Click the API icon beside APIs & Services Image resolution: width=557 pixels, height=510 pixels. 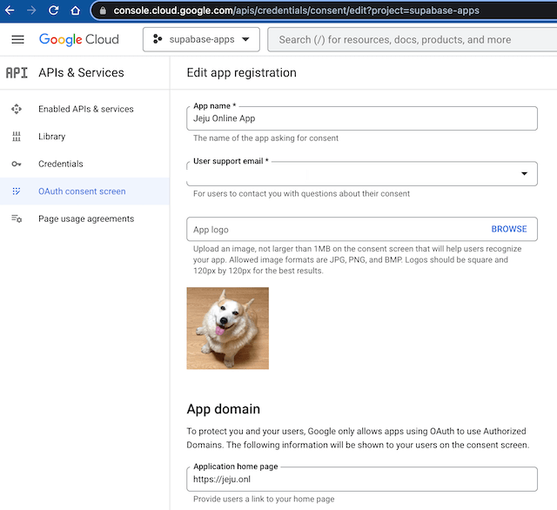(x=17, y=73)
